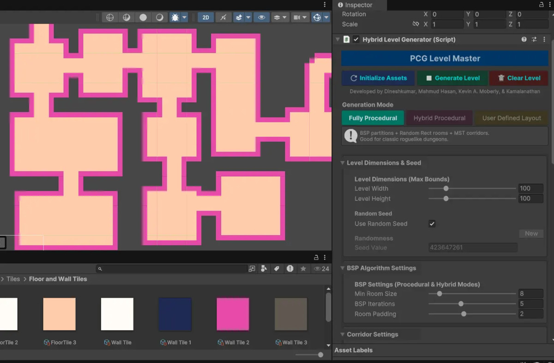This screenshot has height=363, width=554.
Task: Collapse the Level Dimensions & Seed section
Action: pyautogui.click(x=343, y=163)
